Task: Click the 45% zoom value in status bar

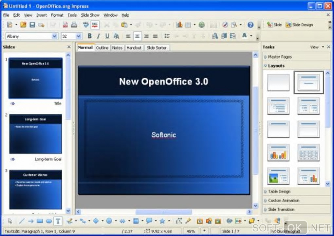Action: click(191, 231)
